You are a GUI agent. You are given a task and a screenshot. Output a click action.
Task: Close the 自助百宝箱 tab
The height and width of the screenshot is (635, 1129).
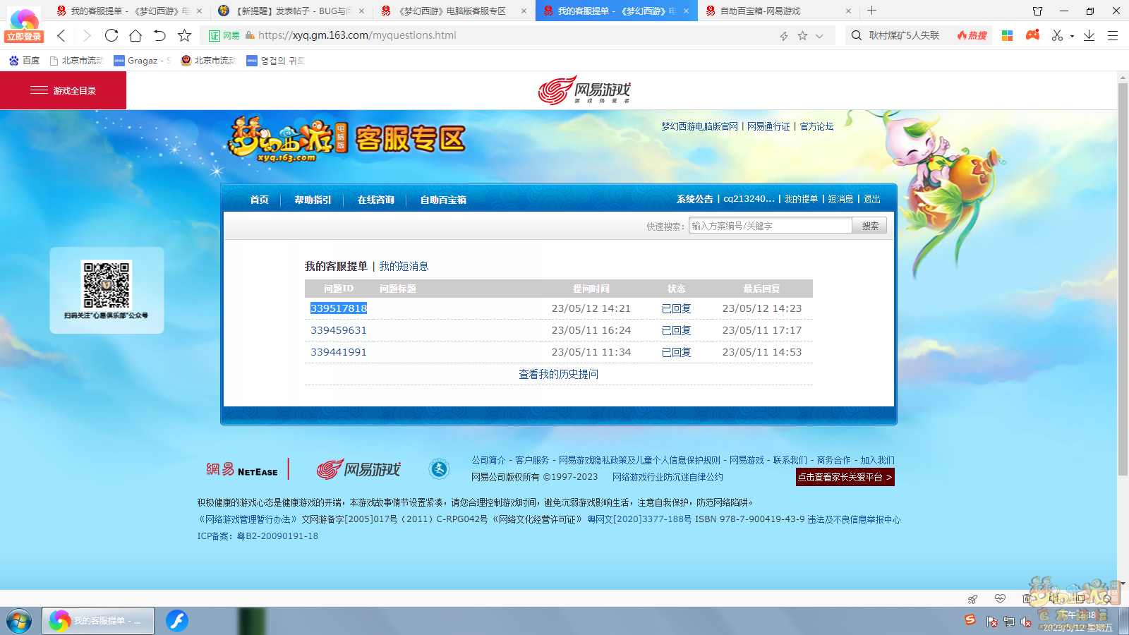[848, 11]
